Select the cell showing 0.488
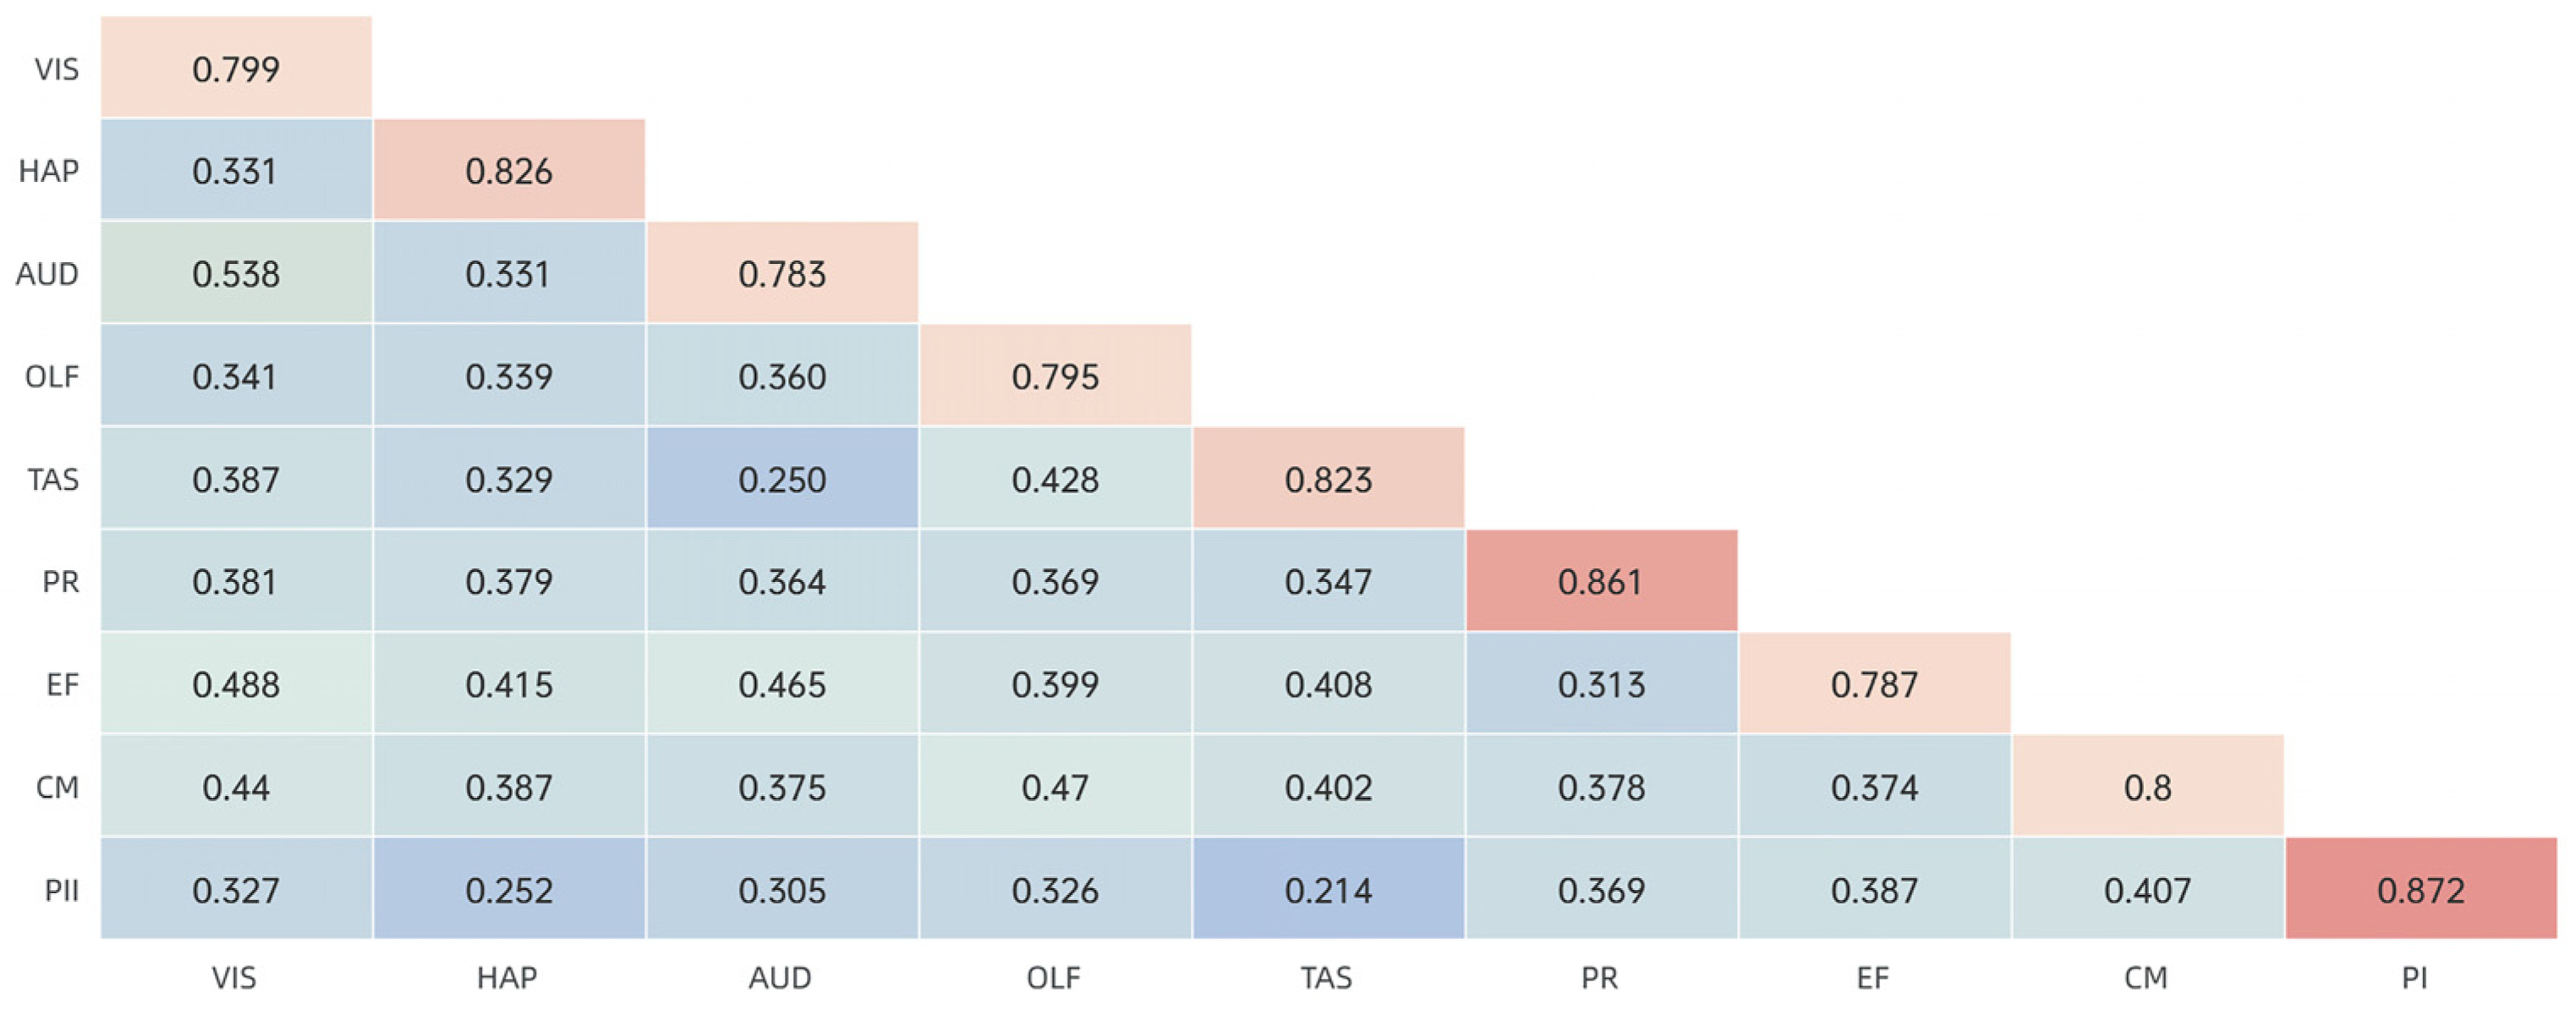2576x1010 pixels. coord(236,684)
